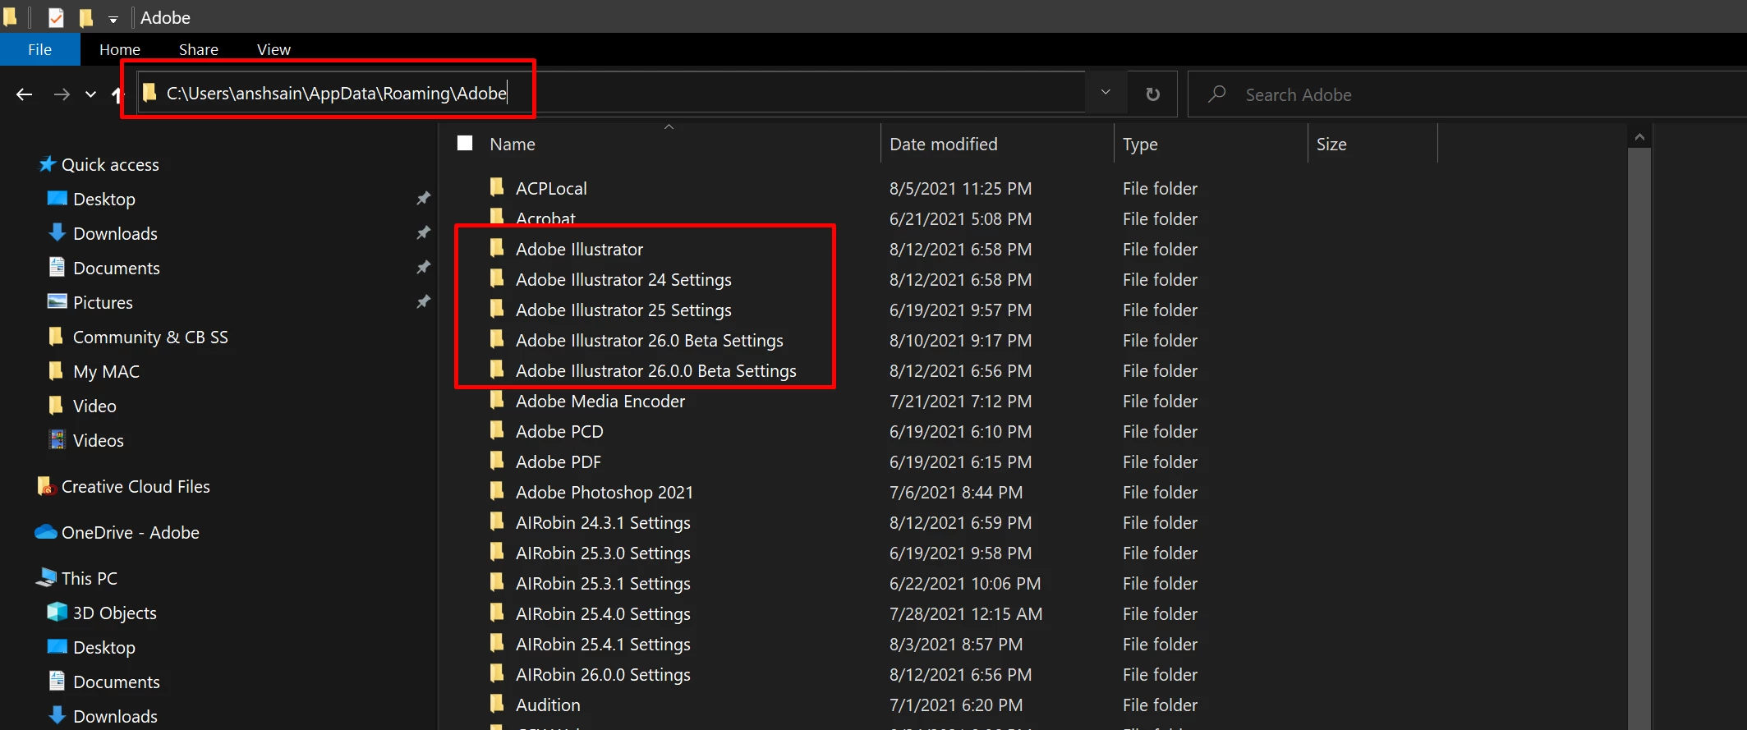1747x730 pixels.
Task: Select AIRobin 25.4.0 Settings folder
Action: point(603,613)
